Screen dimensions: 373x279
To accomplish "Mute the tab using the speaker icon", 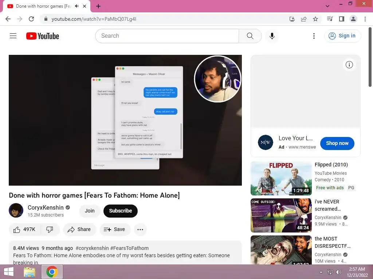I will point(76,6).
